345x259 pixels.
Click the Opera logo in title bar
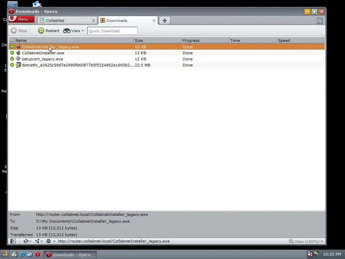pos(11,11)
